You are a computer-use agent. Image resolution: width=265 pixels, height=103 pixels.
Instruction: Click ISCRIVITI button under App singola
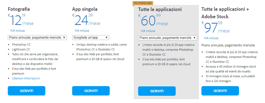pyautogui.click(x=91, y=91)
